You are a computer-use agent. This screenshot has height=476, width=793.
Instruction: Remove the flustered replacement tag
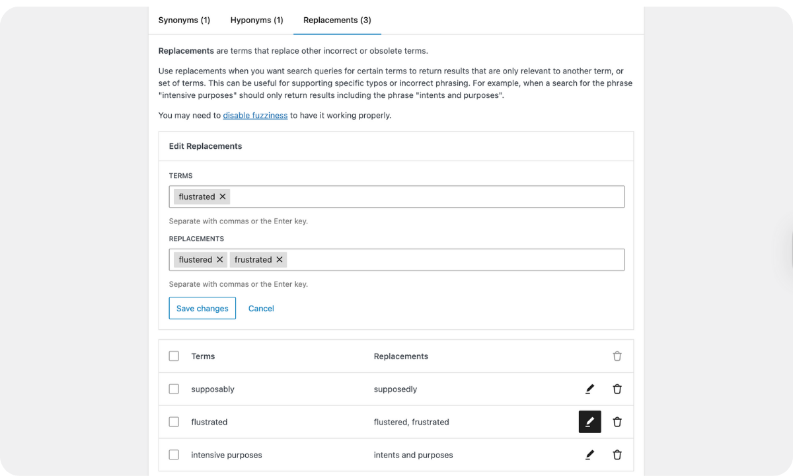click(x=220, y=260)
